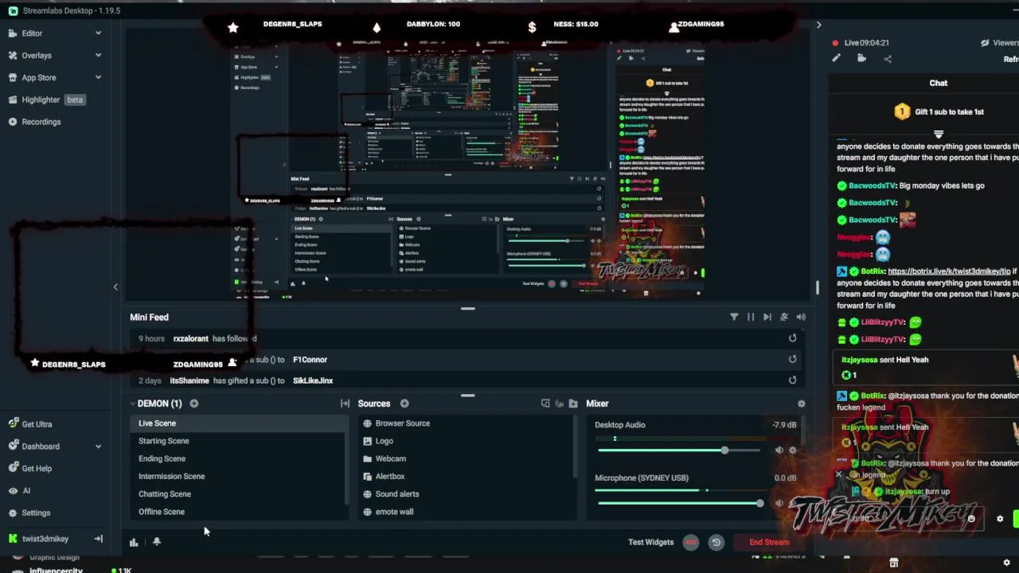This screenshot has height=573, width=1019.
Task: Select the Live Scene
Action: [238, 423]
